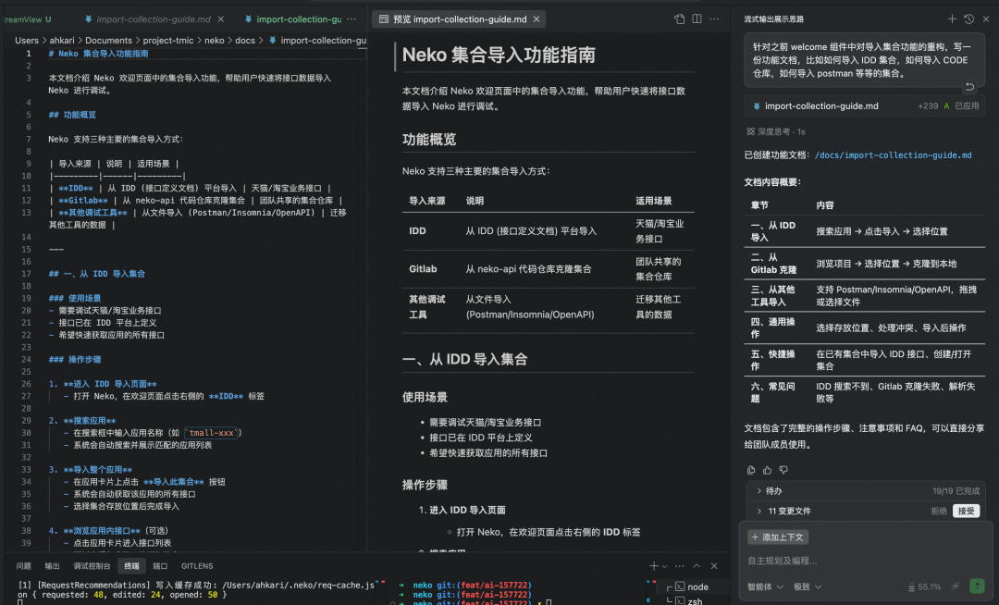Screen dimensions: 999x605
Task: Create new terminal with plus icon
Action: tap(654, 565)
